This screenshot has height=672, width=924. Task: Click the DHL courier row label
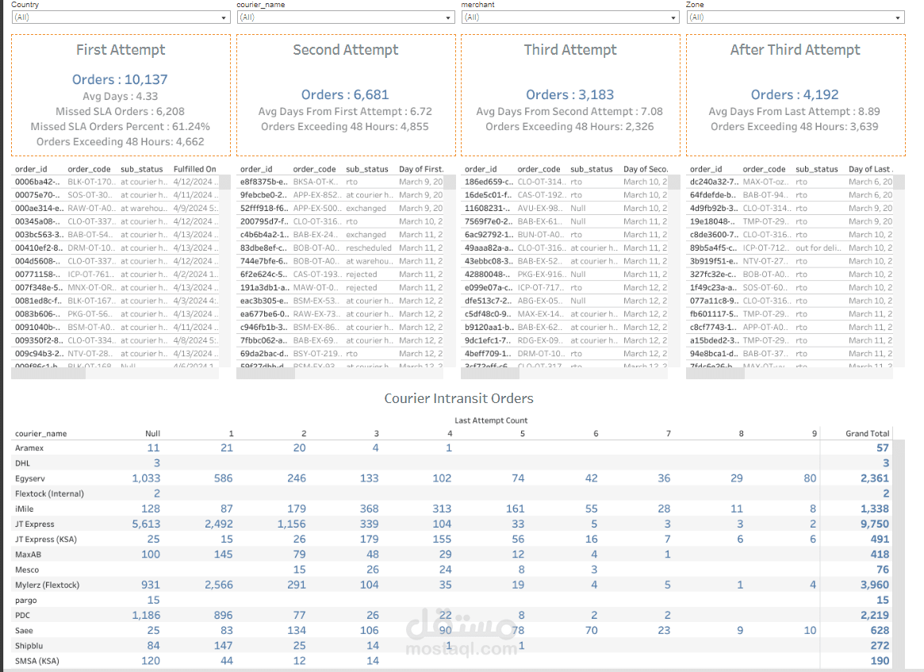pyautogui.click(x=22, y=463)
